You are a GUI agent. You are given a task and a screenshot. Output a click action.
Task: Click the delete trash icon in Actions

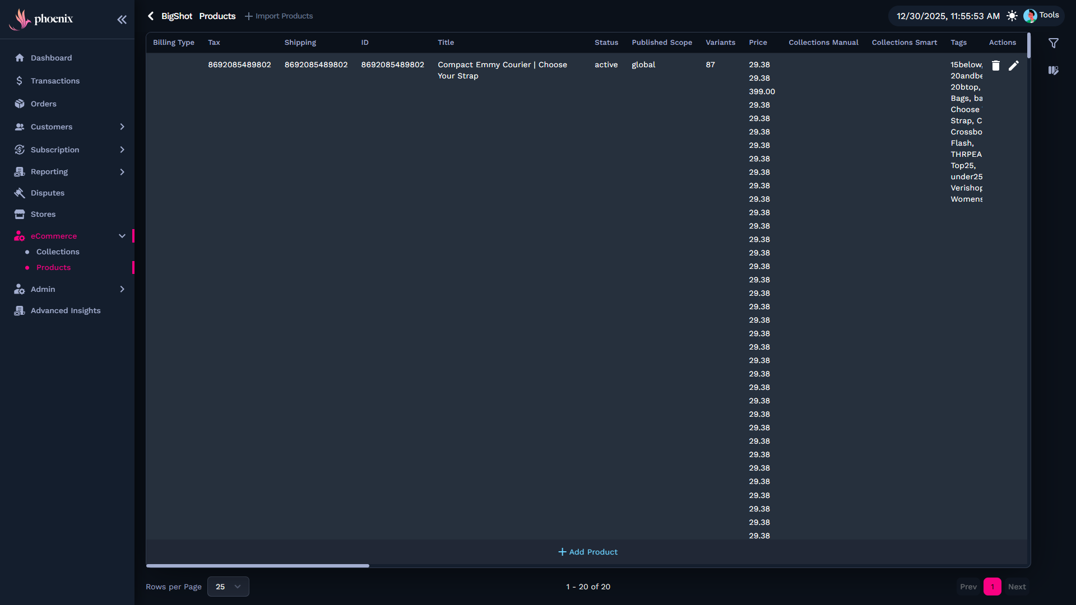click(996, 66)
